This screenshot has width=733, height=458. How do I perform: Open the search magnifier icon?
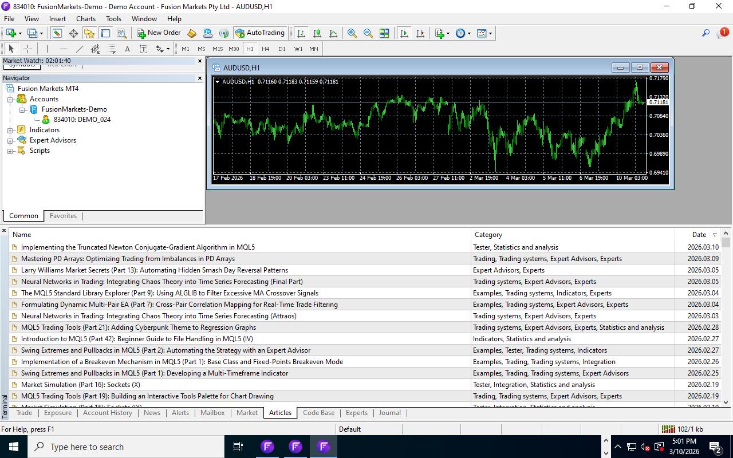[706, 33]
